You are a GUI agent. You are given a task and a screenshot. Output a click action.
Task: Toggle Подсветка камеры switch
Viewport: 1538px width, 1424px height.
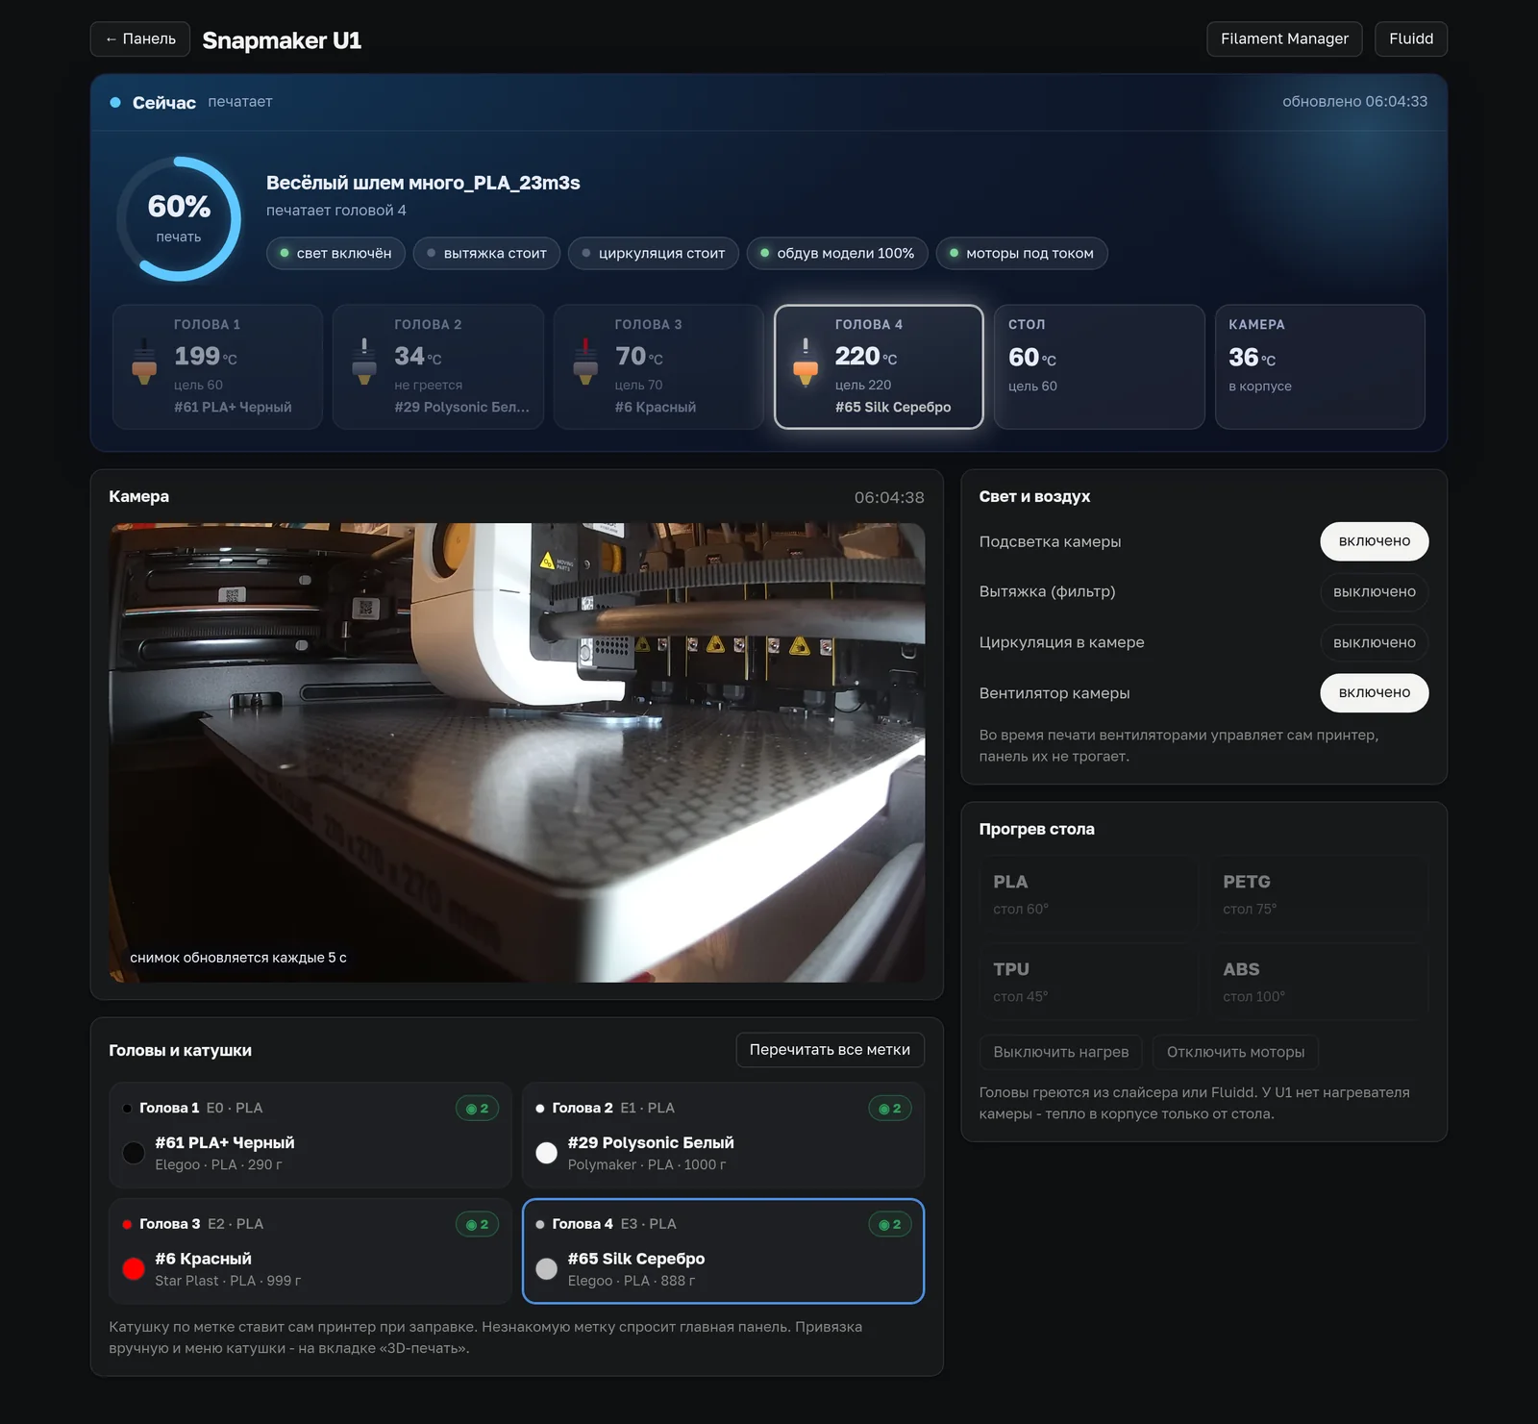1374,541
